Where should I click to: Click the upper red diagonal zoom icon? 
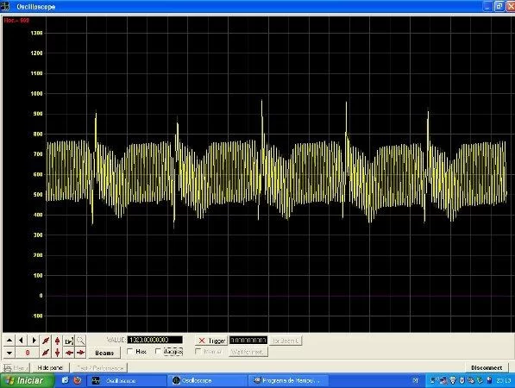click(46, 341)
